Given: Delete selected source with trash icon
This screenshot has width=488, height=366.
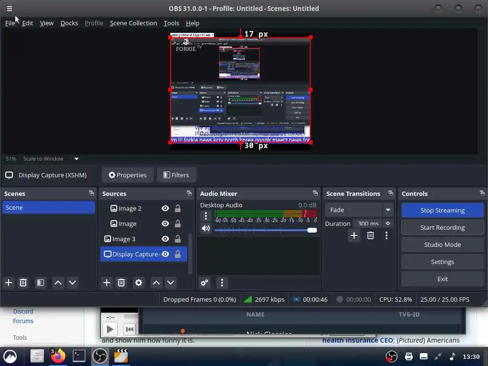Looking at the screenshot, I should click(122, 283).
